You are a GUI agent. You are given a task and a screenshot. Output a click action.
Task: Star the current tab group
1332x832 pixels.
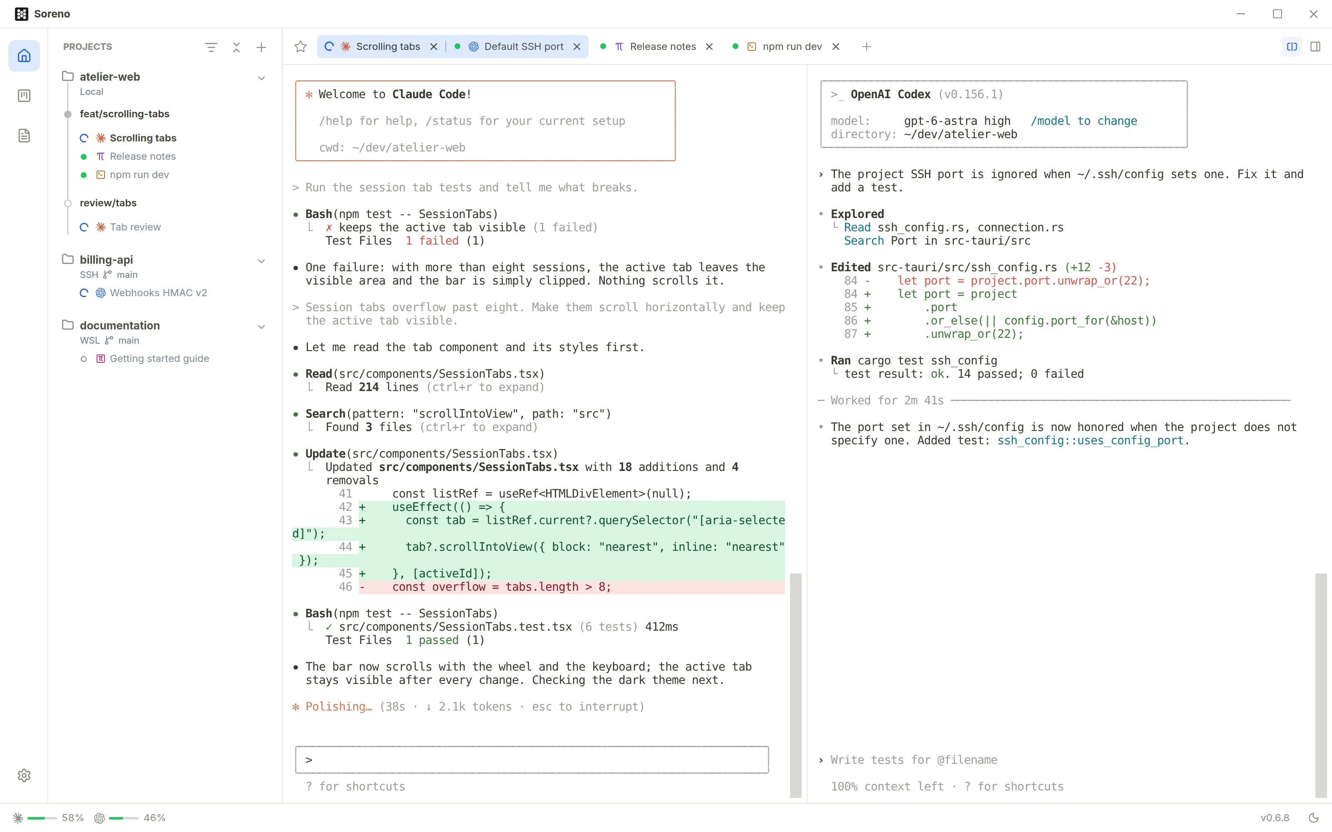click(301, 47)
